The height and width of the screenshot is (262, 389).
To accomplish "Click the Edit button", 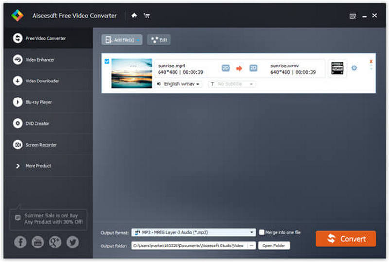I will pyautogui.click(x=159, y=40).
